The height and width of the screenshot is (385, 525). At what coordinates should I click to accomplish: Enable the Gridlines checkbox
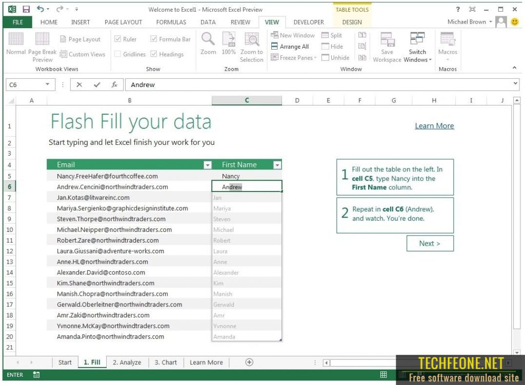point(117,54)
